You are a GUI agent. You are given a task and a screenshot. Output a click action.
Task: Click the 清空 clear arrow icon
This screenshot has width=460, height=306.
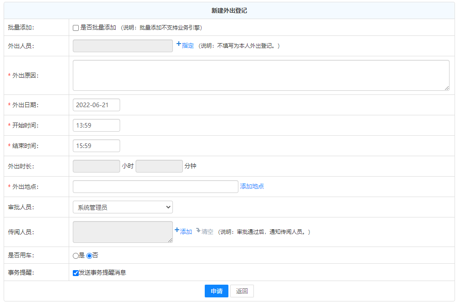coord(198,231)
